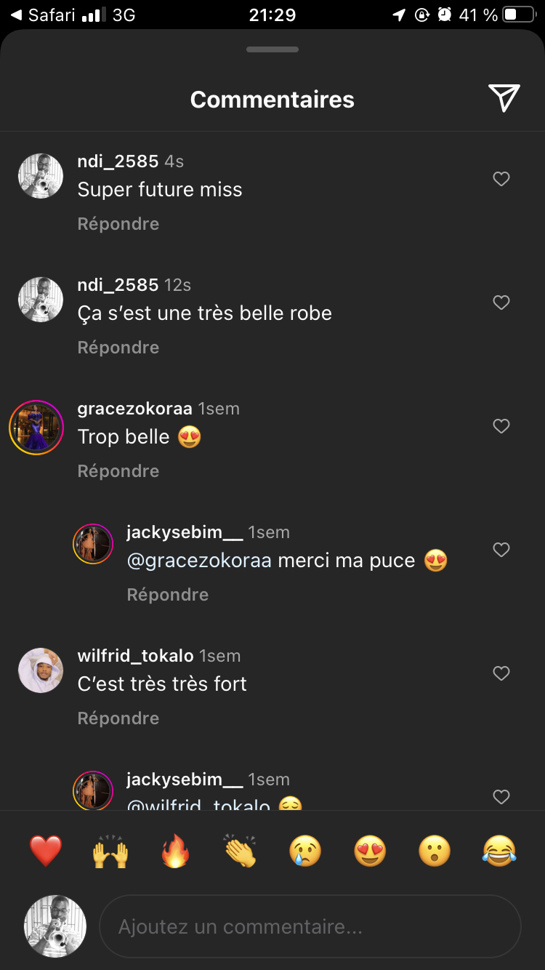
Task: Reply to the "Super future miss" comment
Action: point(118,224)
